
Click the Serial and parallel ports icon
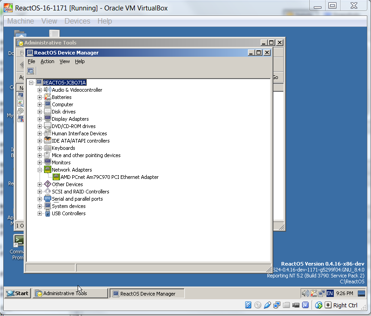(x=48, y=199)
